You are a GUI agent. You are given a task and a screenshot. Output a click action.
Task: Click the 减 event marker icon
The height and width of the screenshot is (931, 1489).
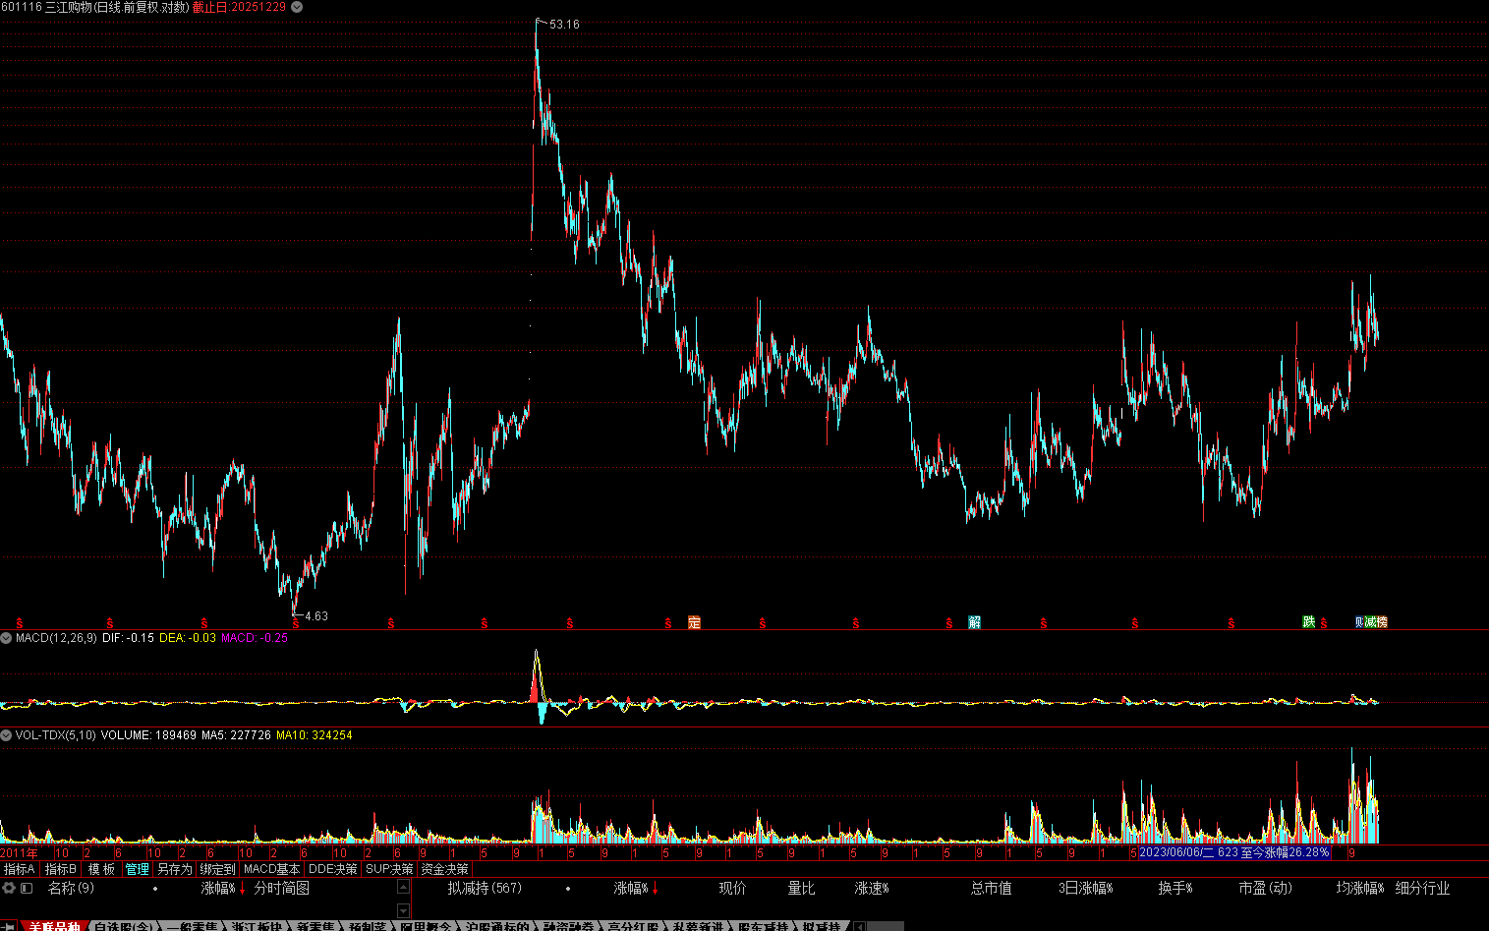(x=1370, y=622)
